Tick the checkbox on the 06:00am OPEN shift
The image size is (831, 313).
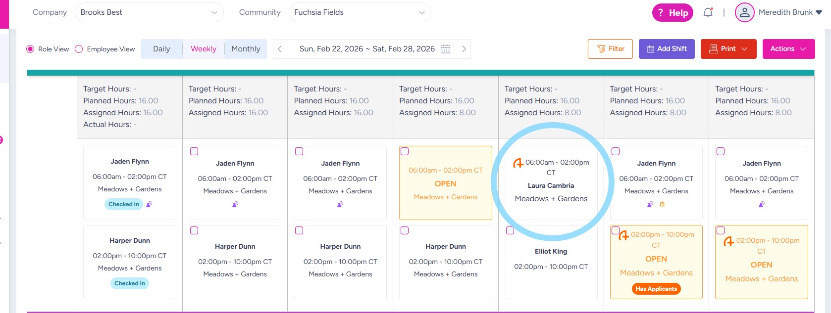(405, 151)
